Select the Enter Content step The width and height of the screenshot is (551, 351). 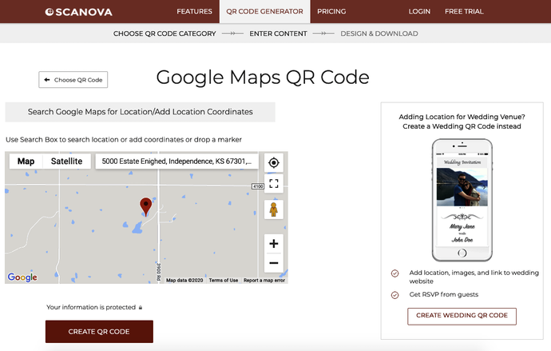(279, 34)
